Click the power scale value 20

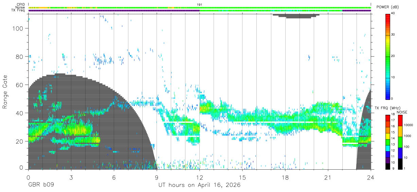(393, 56)
